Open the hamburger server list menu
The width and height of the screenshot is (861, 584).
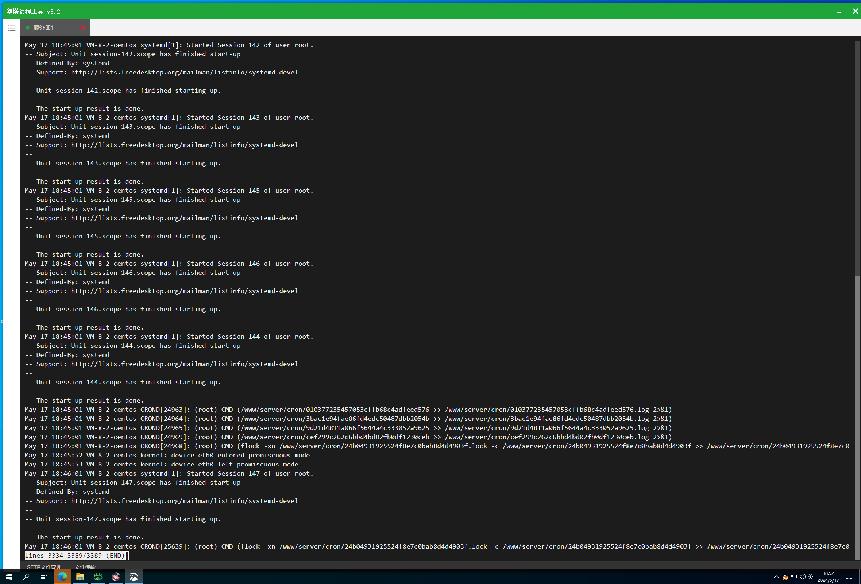11,28
